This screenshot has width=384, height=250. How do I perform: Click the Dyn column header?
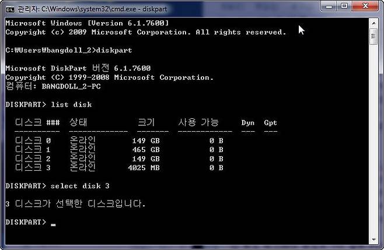tap(248, 123)
